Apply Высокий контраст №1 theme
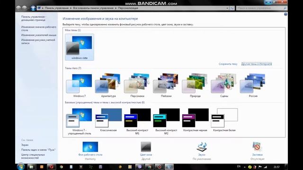This screenshot has height=170, width=303. (137, 121)
